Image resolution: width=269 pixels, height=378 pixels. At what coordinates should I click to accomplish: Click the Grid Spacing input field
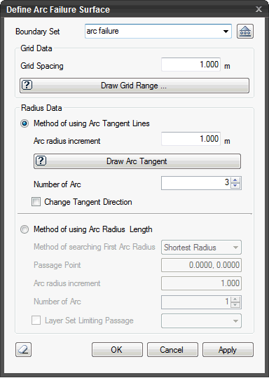(191, 65)
